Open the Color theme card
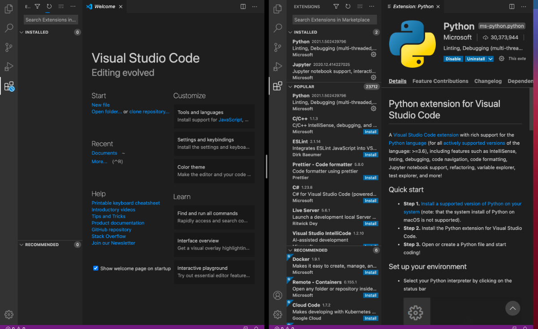 tap(214, 171)
